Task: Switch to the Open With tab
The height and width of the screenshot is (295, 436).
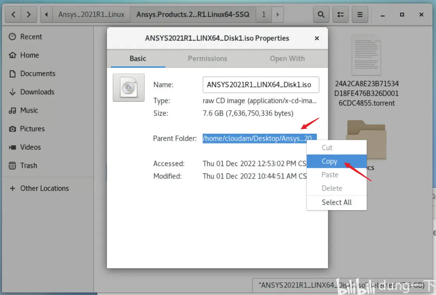Action: click(x=287, y=59)
